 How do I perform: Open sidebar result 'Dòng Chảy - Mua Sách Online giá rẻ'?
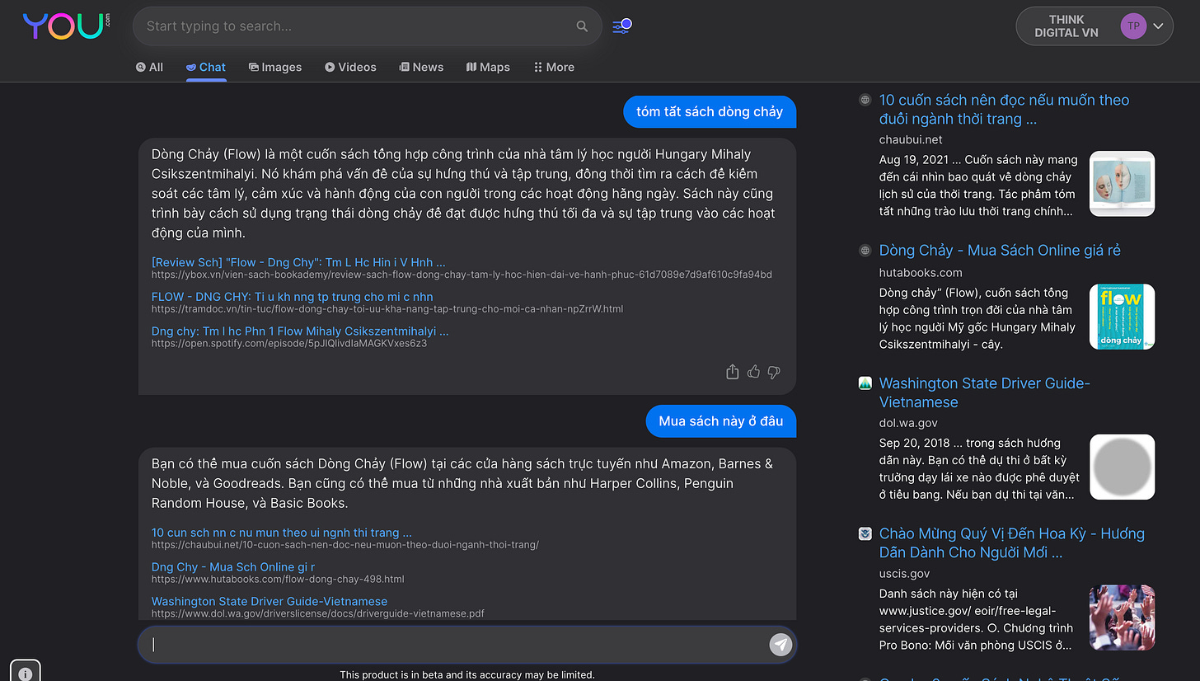pos(1000,251)
